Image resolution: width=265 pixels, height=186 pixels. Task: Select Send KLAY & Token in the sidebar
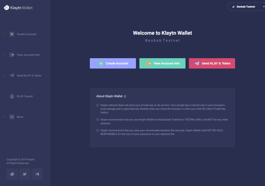(29, 75)
